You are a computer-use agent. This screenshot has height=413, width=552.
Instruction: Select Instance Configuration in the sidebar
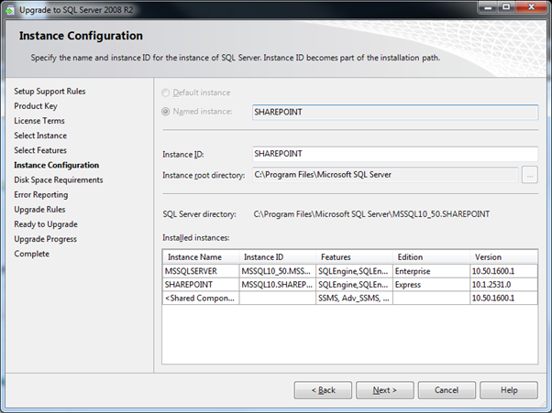click(x=56, y=165)
